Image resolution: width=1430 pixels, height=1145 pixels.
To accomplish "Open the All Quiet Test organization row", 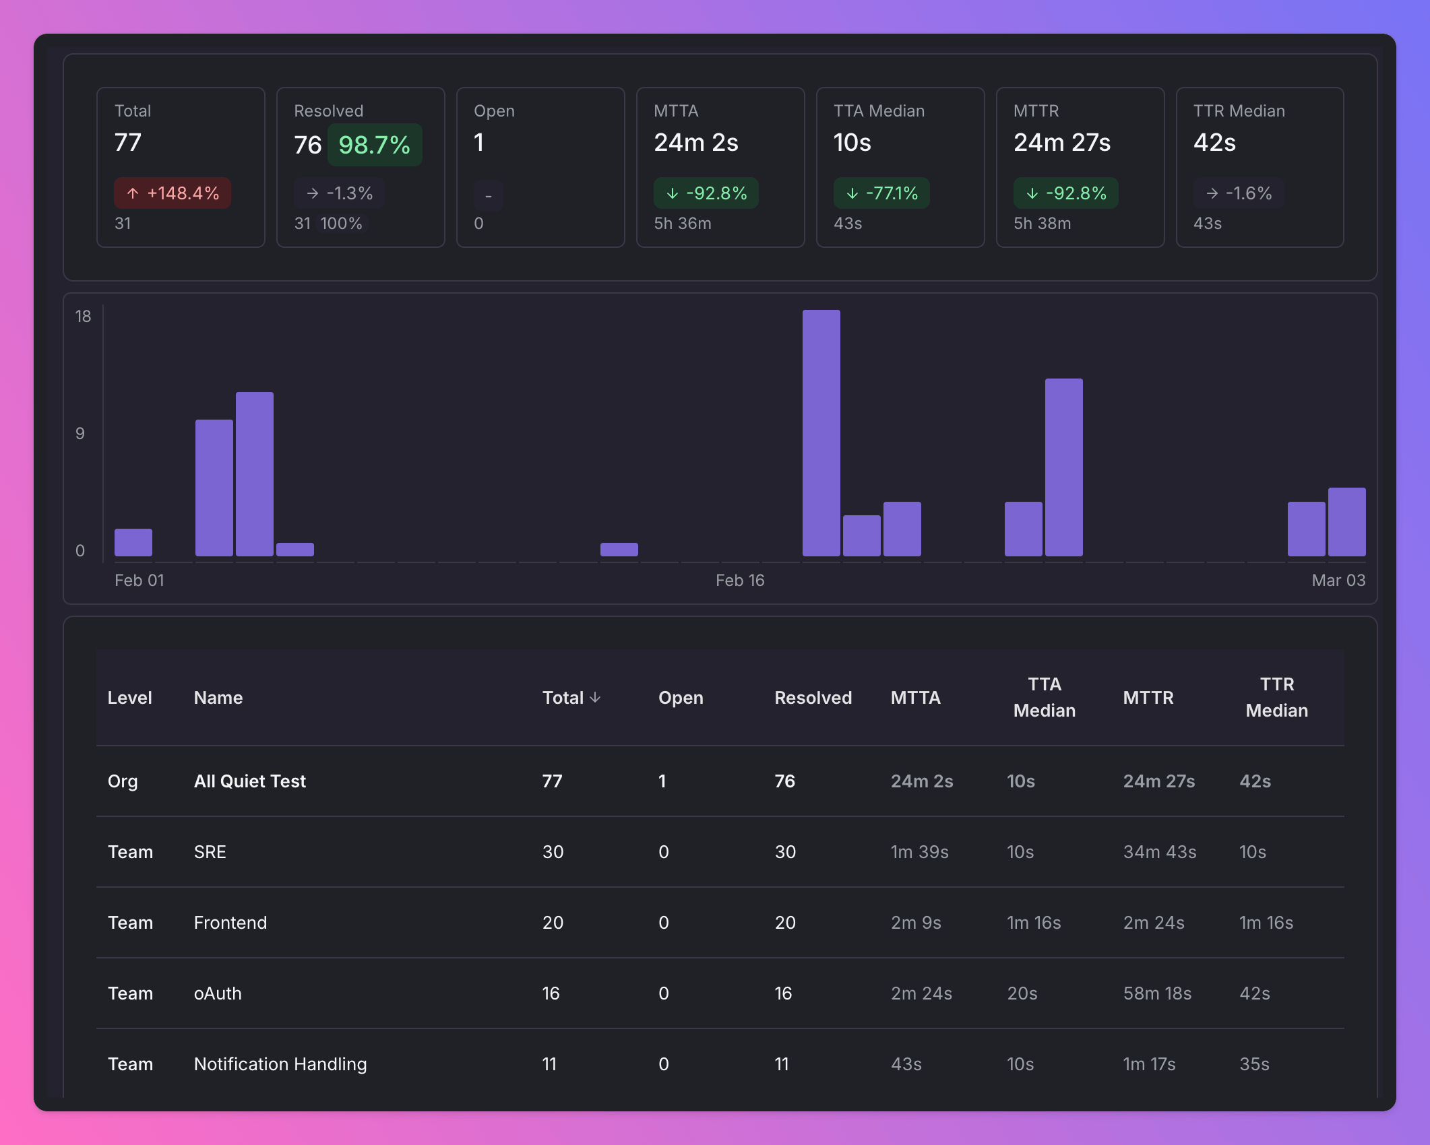I will tap(250, 781).
